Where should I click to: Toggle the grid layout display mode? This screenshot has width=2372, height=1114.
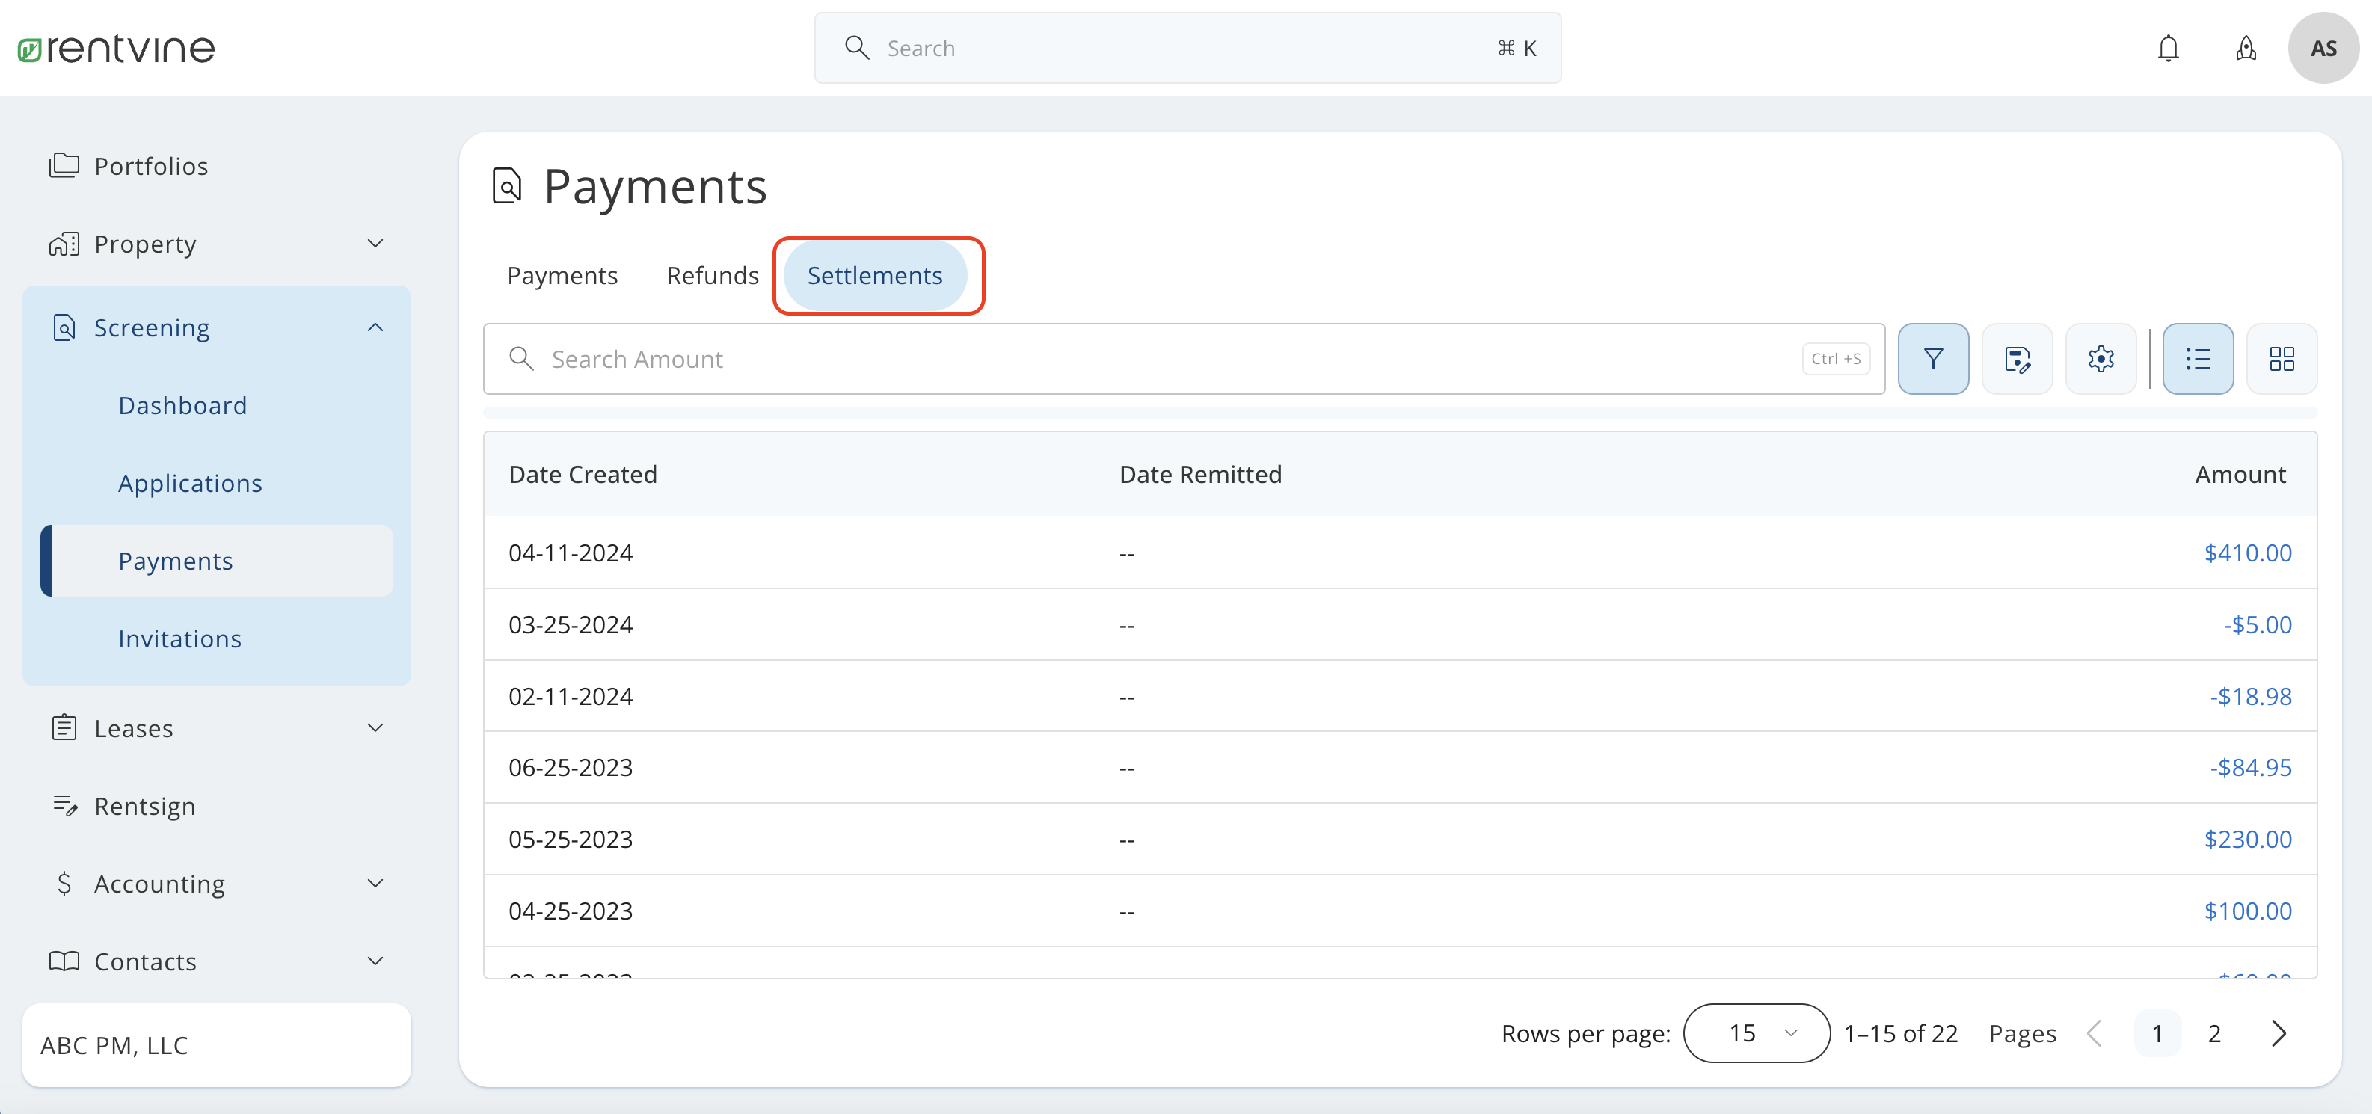pyautogui.click(x=2282, y=358)
